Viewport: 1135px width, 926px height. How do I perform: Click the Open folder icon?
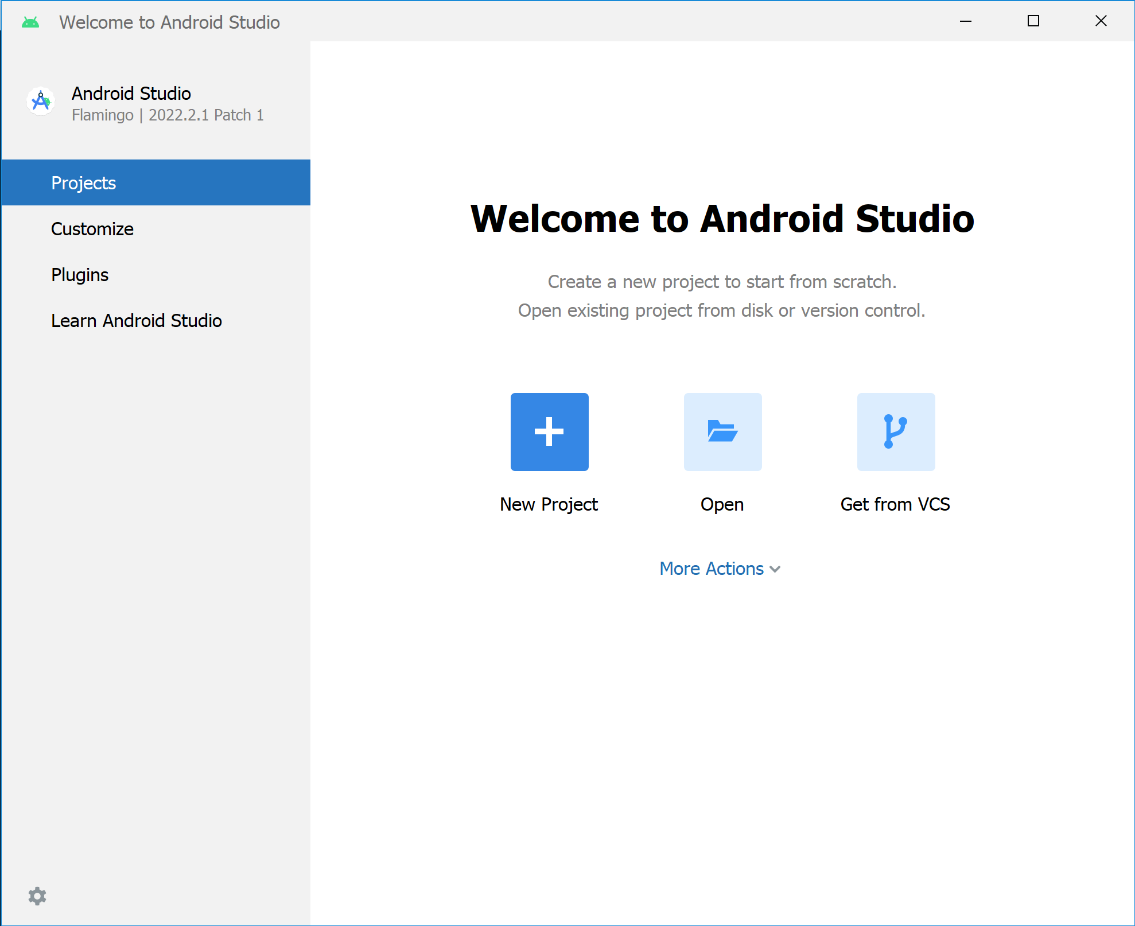[721, 433]
